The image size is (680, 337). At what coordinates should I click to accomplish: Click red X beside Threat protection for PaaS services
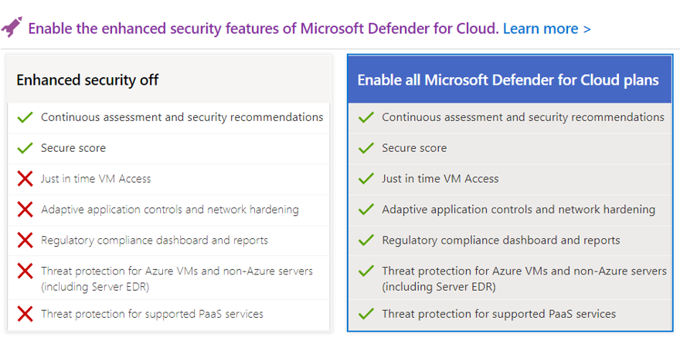[x=25, y=314]
